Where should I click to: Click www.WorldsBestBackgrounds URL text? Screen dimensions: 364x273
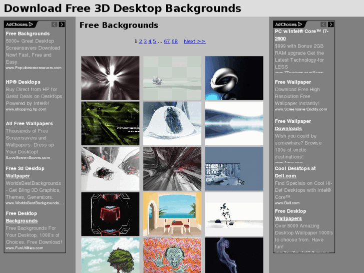[x=35, y=203]
